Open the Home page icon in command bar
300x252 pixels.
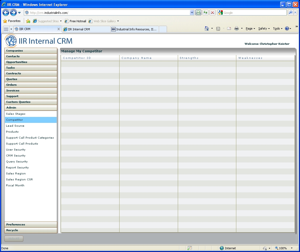207,28
